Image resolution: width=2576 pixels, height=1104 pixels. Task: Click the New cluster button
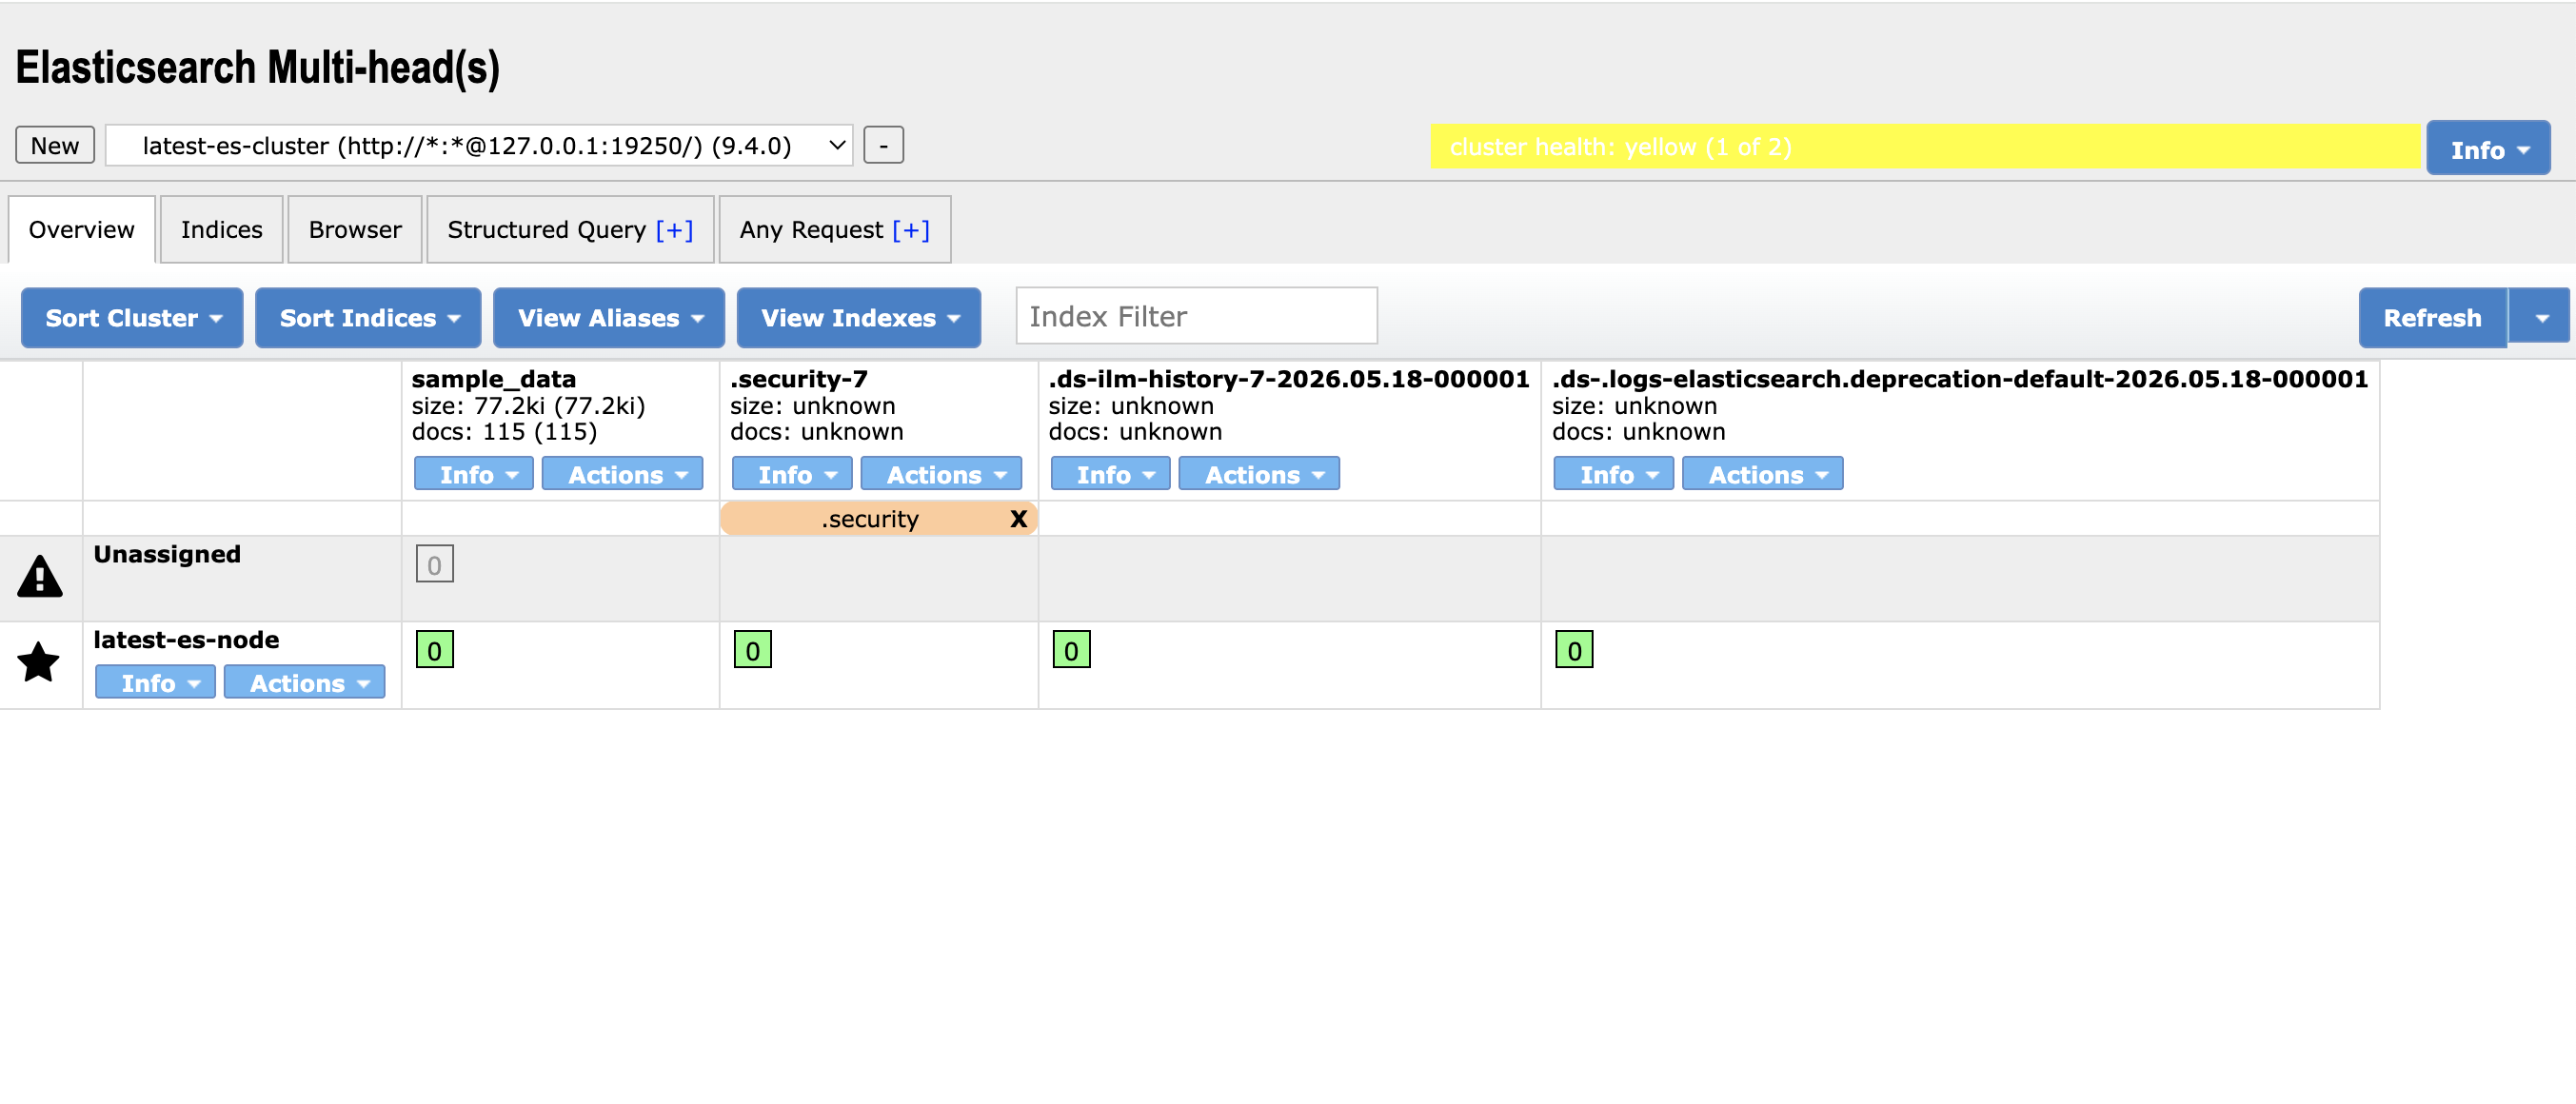point(55,145)
